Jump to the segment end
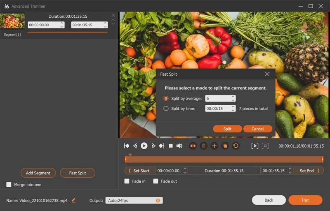Viewport: 330px width, 211px height. 162,146
